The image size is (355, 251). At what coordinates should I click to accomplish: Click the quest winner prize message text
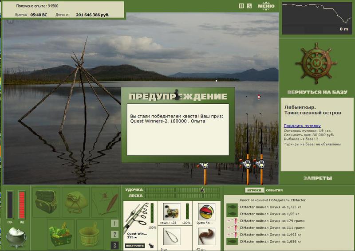click(x=177, y=118)
